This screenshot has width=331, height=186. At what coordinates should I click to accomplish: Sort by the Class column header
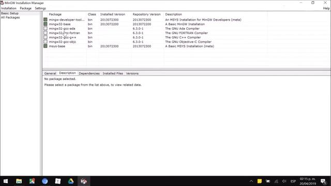click(x=92, y=14)
